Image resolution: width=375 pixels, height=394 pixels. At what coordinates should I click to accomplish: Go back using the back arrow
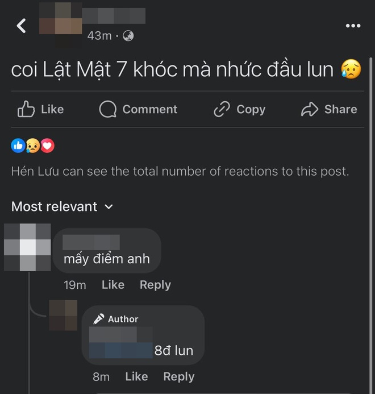click(22, 26)
